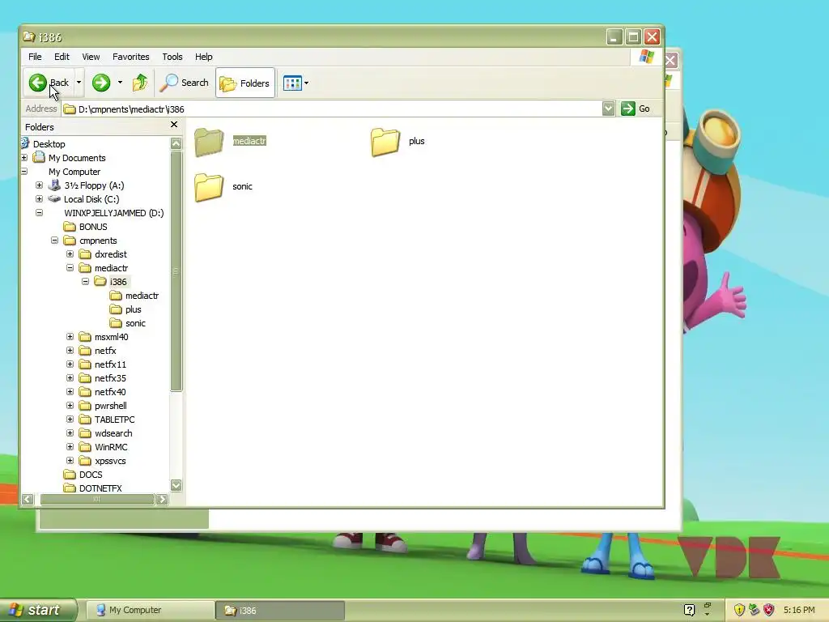This screenshot has height=622, width=829.
Task: Select the plus folder icon in file pane
Action: click(x=385, y=142)
